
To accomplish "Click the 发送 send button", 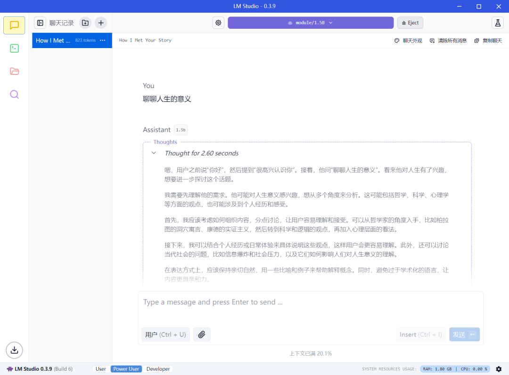I will click(465, 334).
